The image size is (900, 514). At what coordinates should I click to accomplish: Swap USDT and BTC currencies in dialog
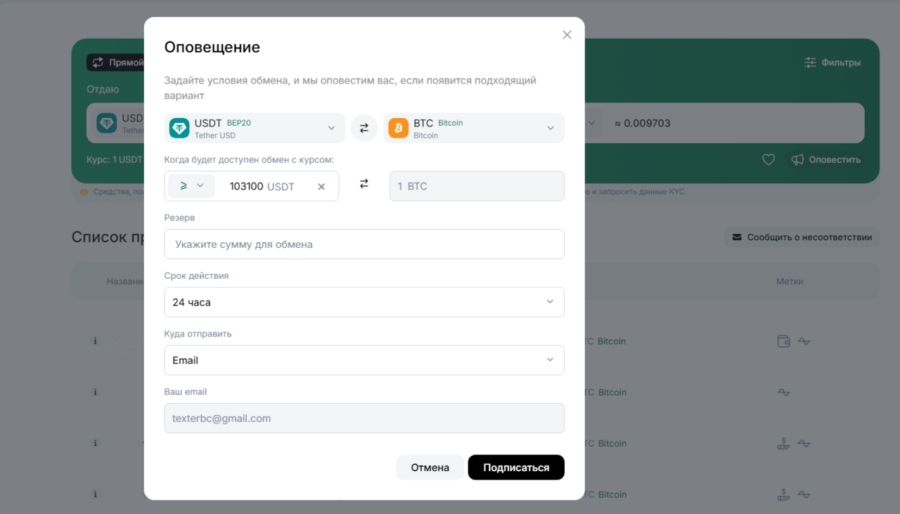[364, 128]
